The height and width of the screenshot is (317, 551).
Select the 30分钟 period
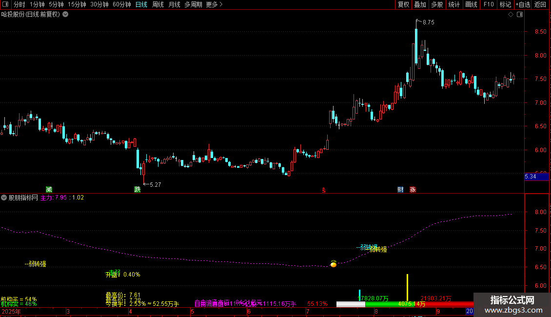[x=99, y=4]
